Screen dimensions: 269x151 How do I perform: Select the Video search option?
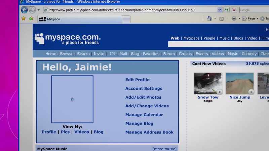[x=252, y=38]
